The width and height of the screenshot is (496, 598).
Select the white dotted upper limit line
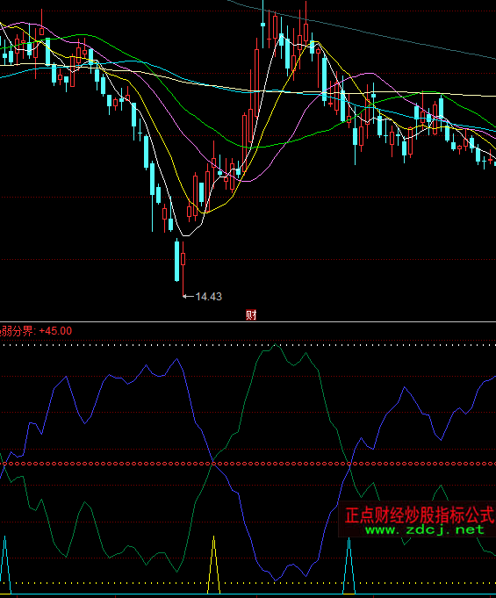pos(248,345)
